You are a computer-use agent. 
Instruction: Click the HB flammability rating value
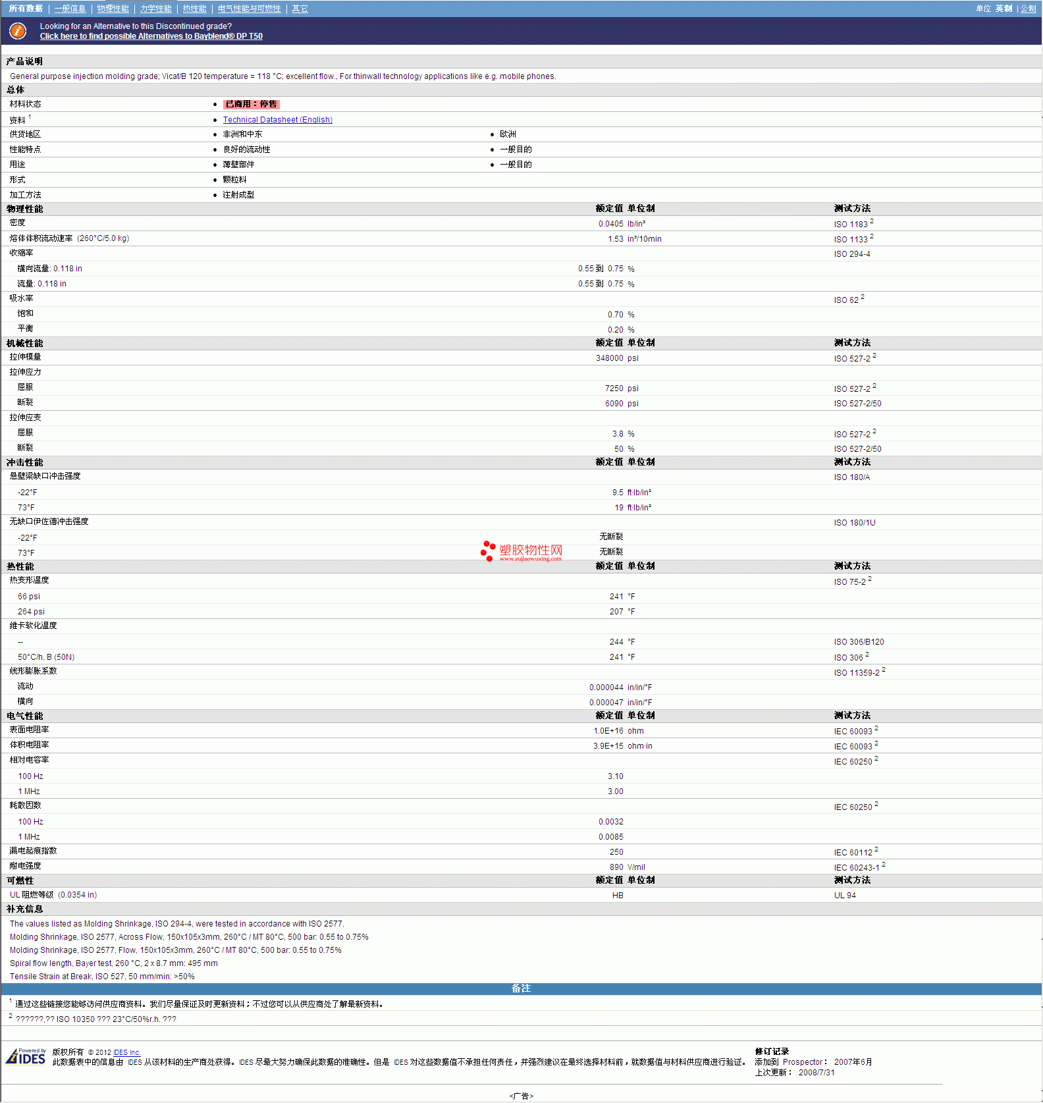(618, 896)
